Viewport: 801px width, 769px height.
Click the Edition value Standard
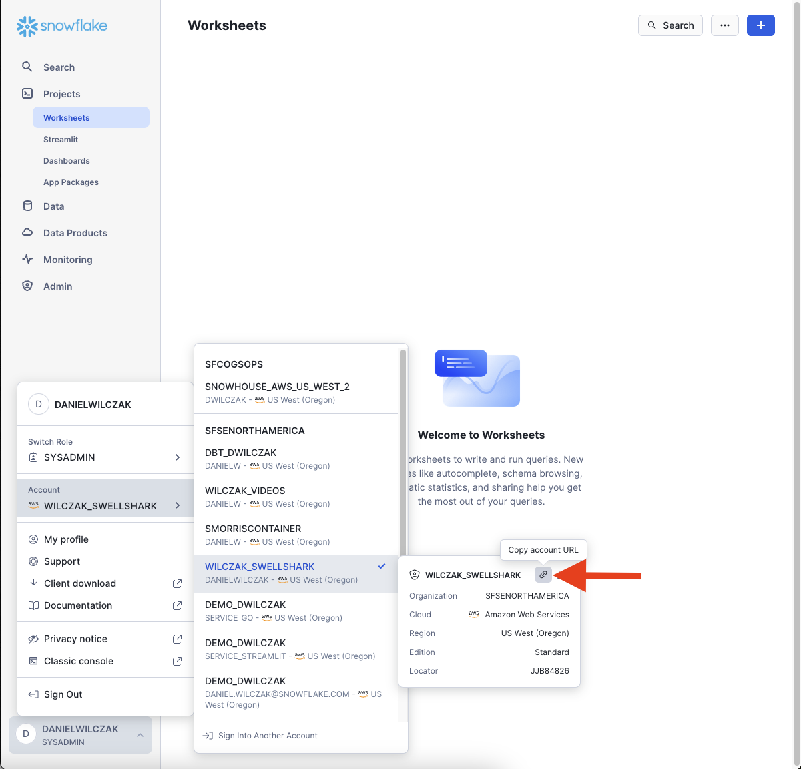point(552,652)
